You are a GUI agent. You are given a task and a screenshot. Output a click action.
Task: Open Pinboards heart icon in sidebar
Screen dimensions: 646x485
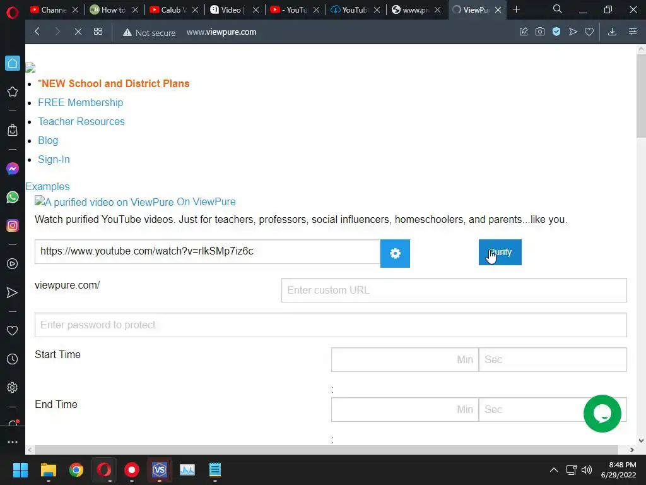coord(13,330)
